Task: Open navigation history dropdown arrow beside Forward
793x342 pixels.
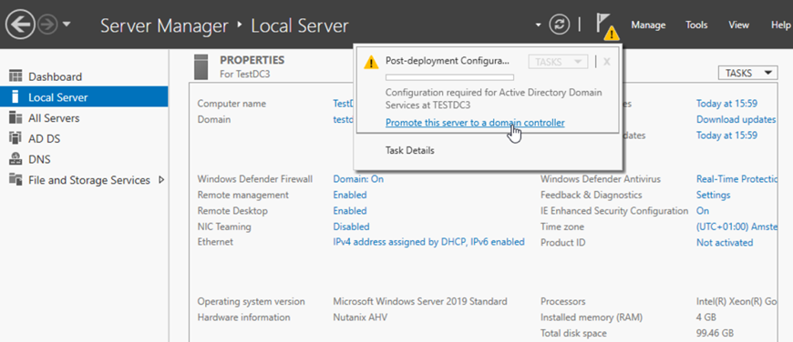Action: point(67,25)
